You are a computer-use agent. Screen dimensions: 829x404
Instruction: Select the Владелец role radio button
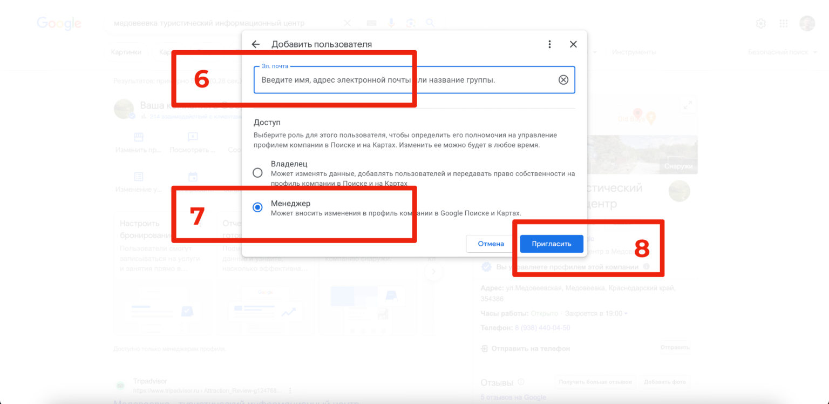pos(257,173)
